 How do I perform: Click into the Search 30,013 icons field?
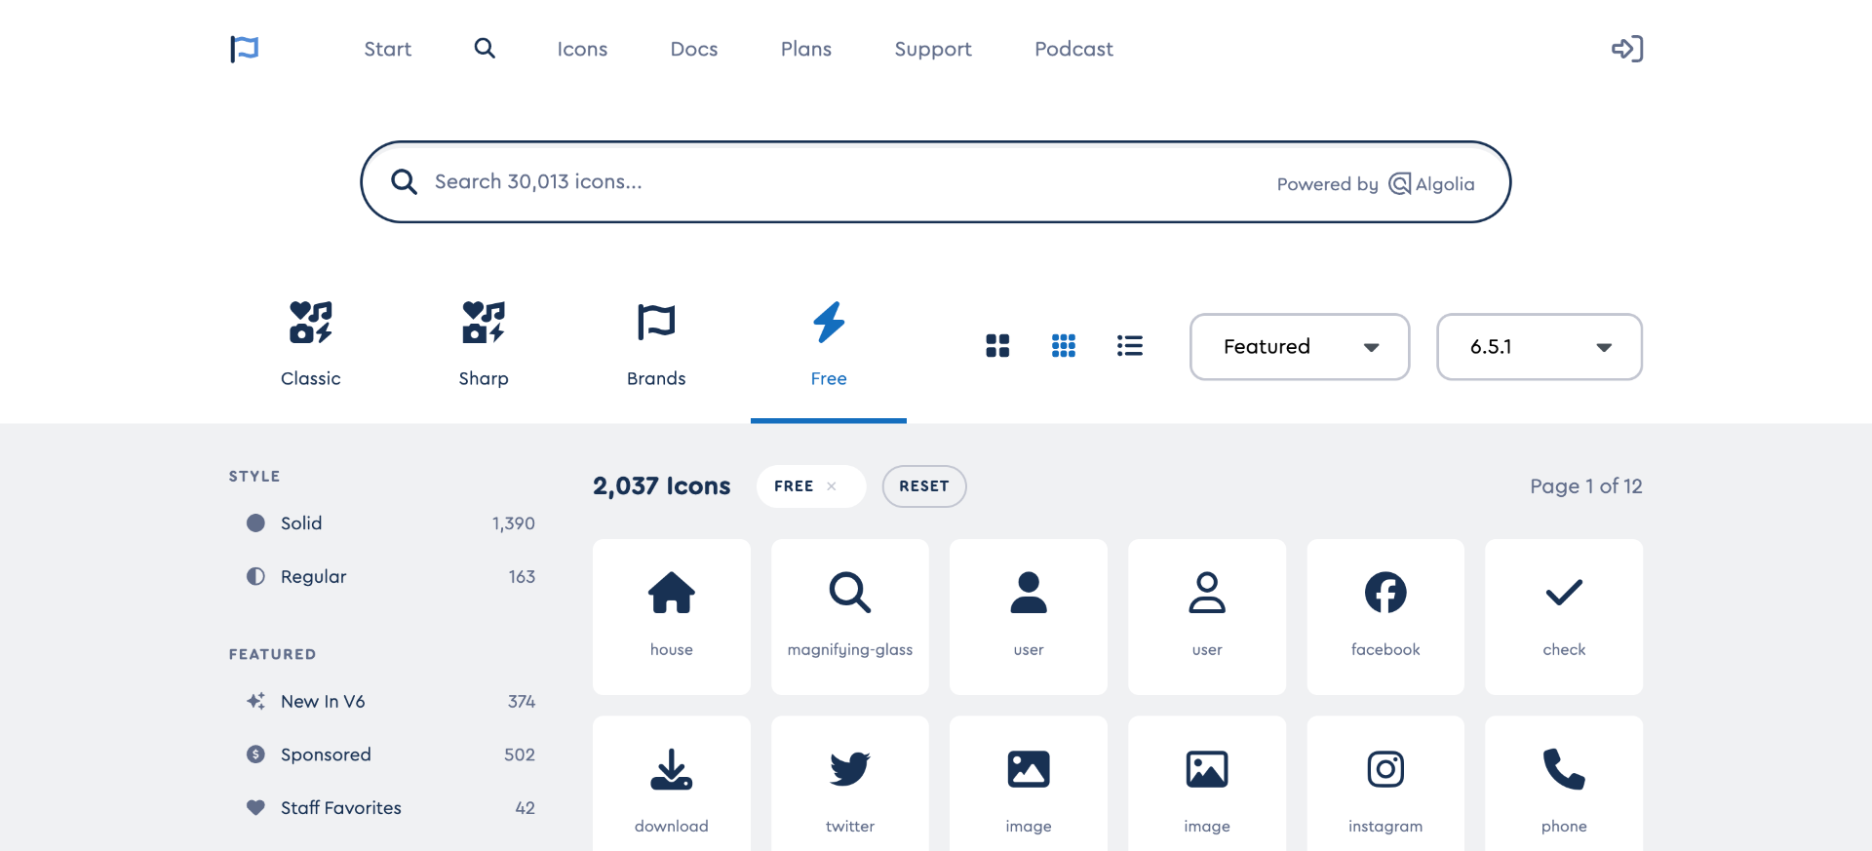click(x=936, y=182)
